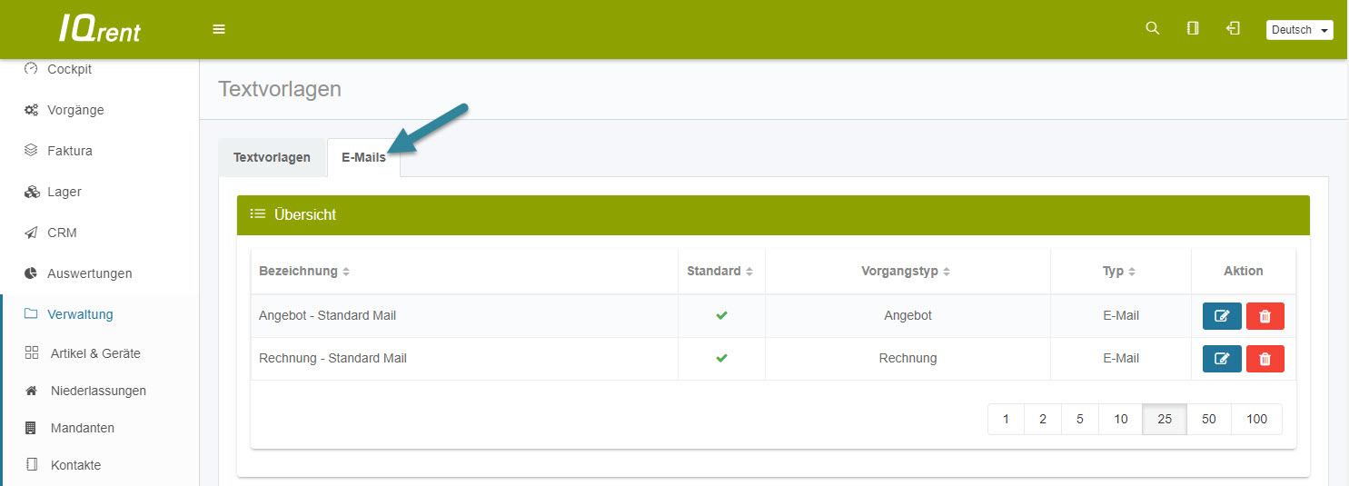Select page size 25
Viewport: 1349px width, 486px height.
click(1165, 419)
